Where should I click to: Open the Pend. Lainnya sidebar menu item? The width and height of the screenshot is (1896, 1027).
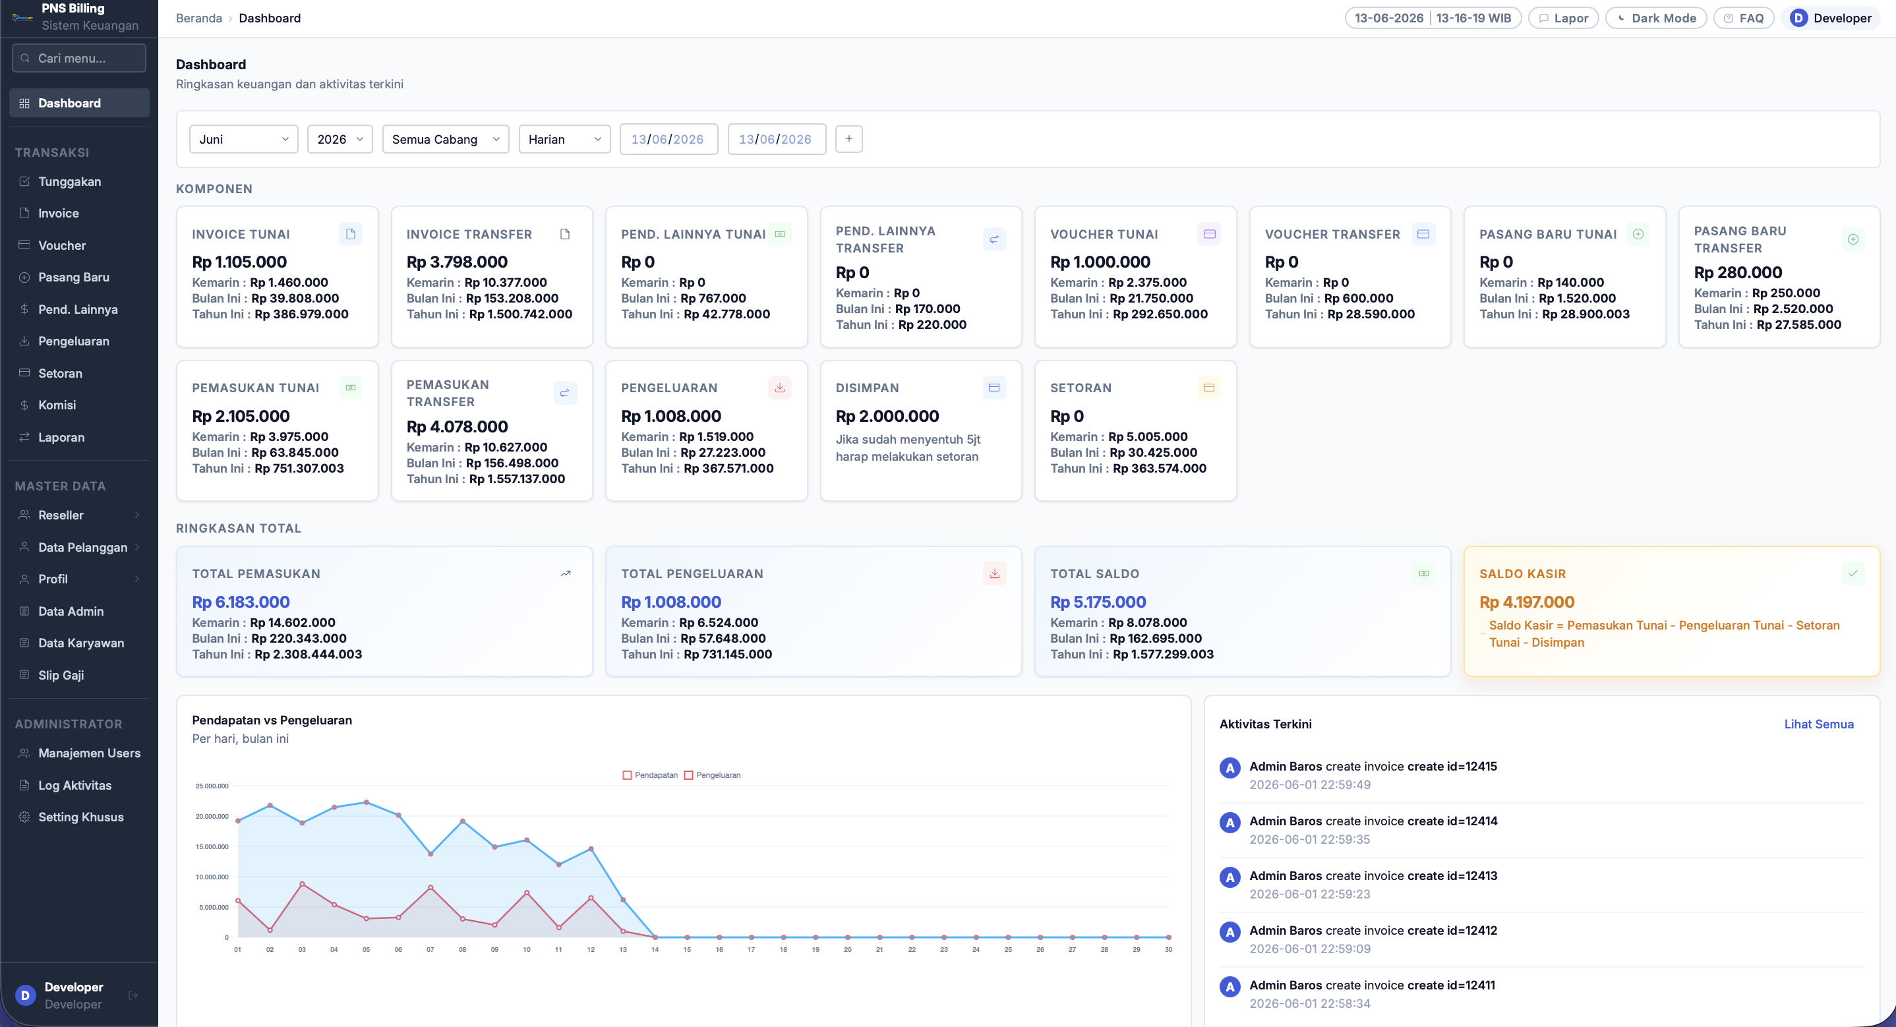pos(80,309)
